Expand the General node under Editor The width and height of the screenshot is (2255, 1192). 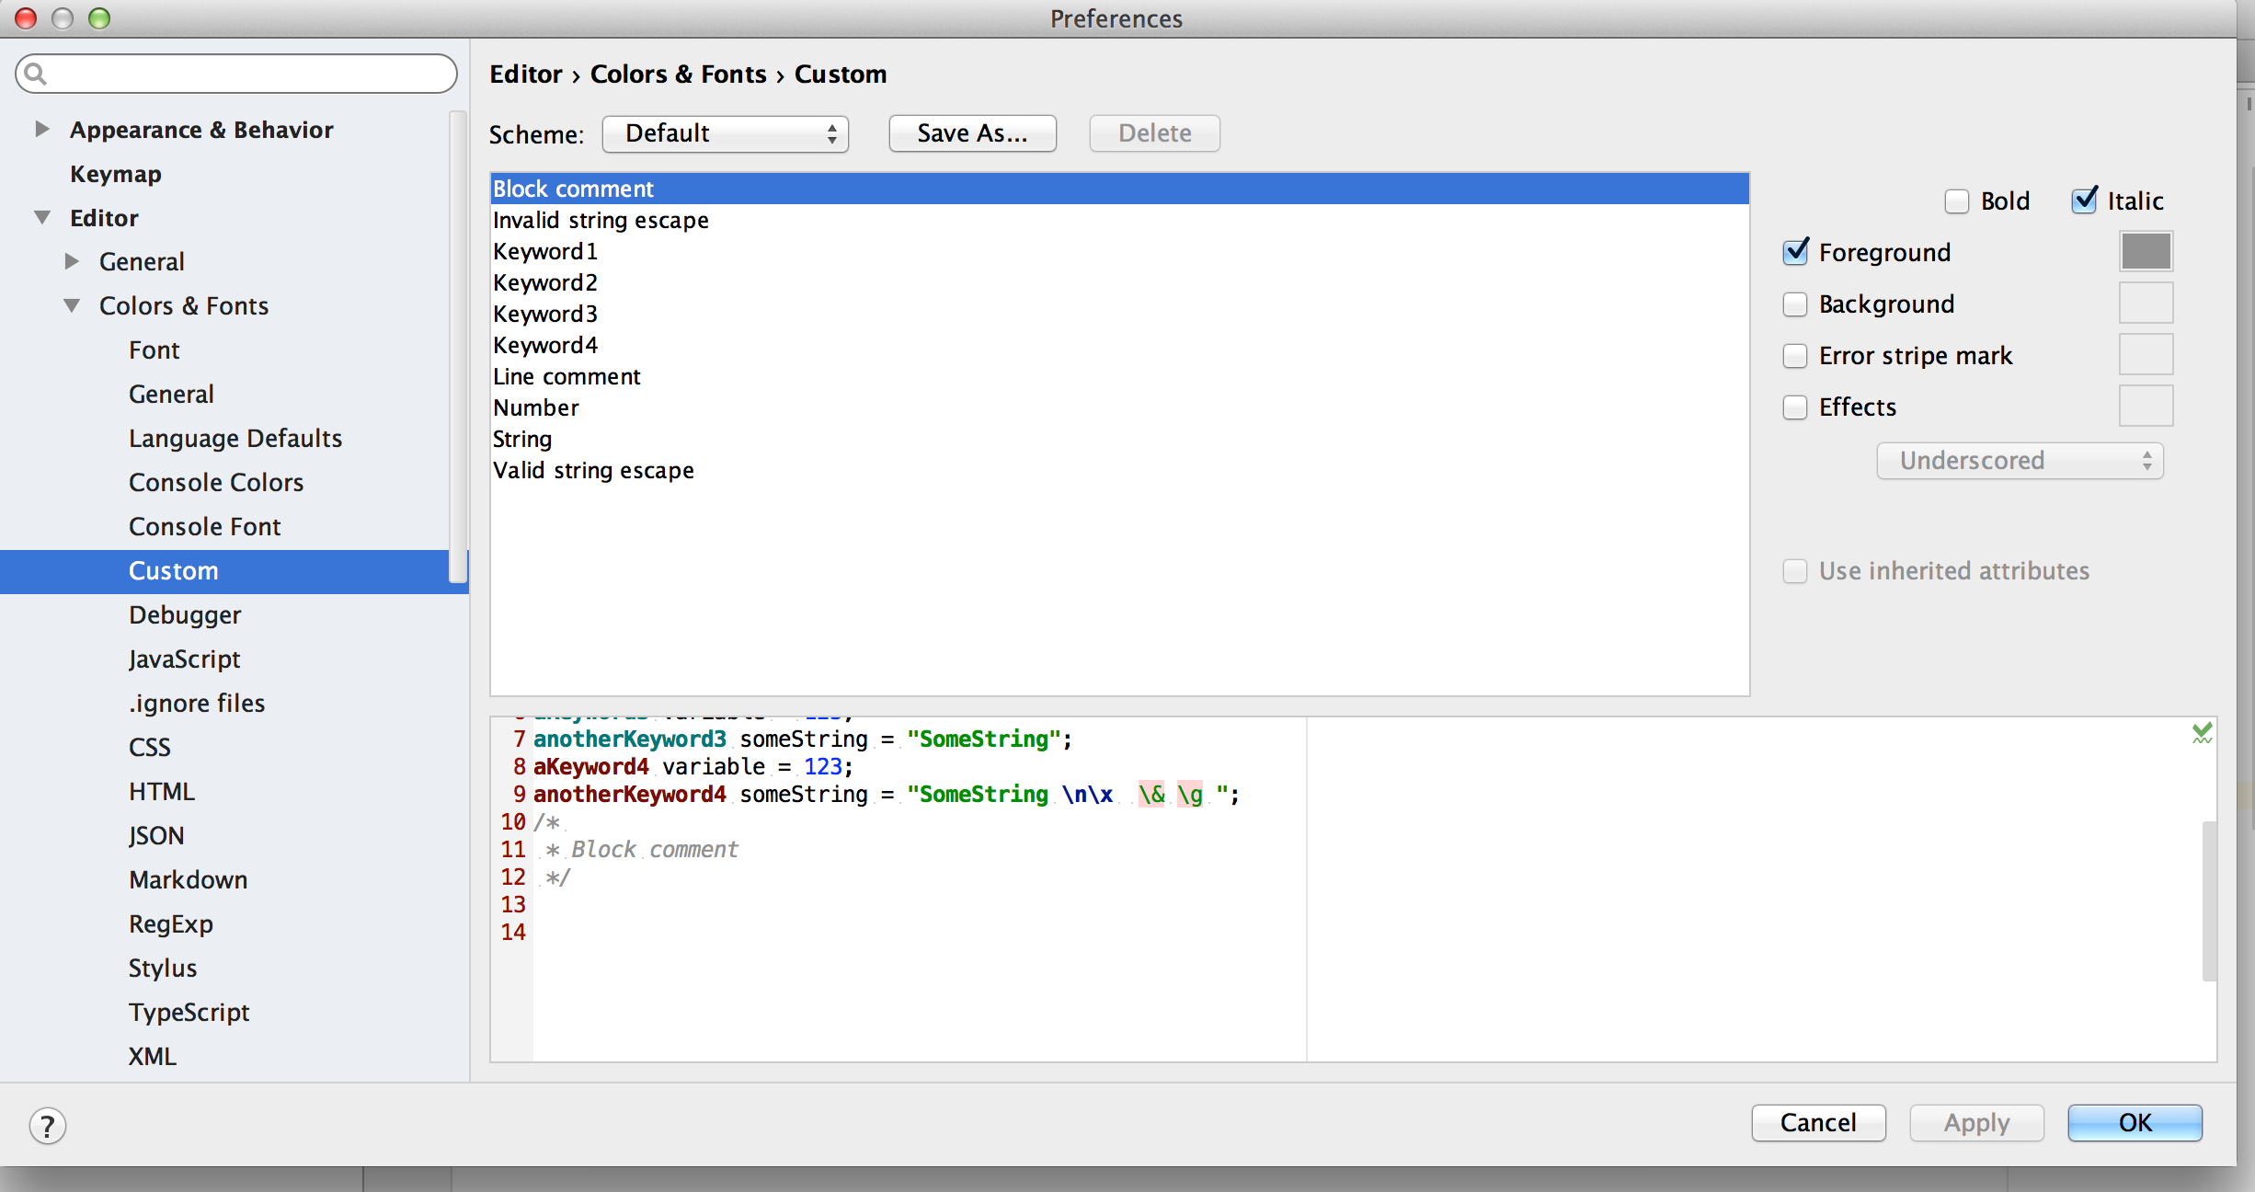72,262
